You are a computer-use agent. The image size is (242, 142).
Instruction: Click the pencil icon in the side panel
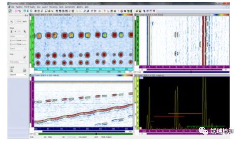click(x=24, y=57)
